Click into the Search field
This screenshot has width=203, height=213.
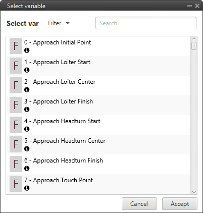point(146,23)
